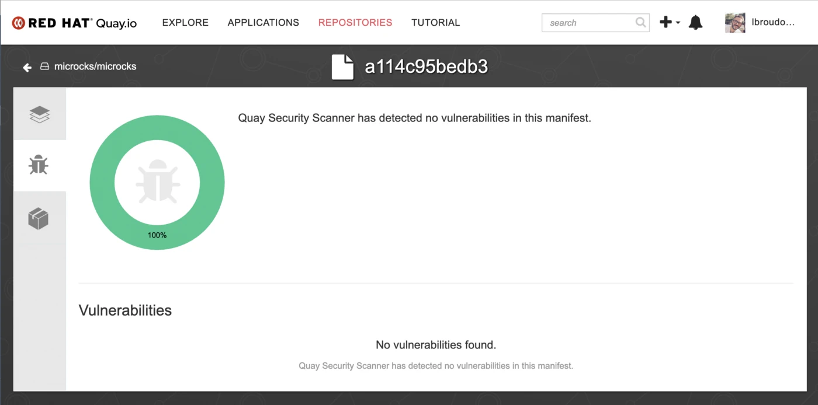Click the repository drive icon beside microcks/microcks
The width and height of the screenshot is (818, 405).
(44, 67)
